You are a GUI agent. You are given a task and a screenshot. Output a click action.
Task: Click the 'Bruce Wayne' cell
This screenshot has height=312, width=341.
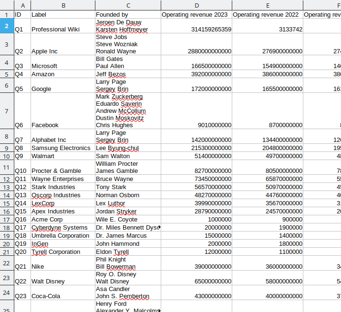tap(128, 179)
